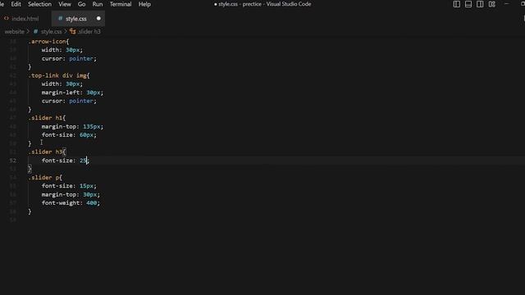Click the '.slider h3{' selector line
Image resolution: width=525 pixels, height=295 pixels.
tap(47, 152)
